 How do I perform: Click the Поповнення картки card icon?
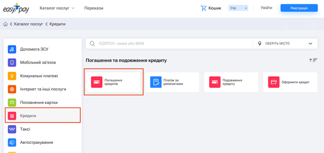tap(12, 102)
